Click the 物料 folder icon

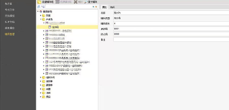(44, 93)
